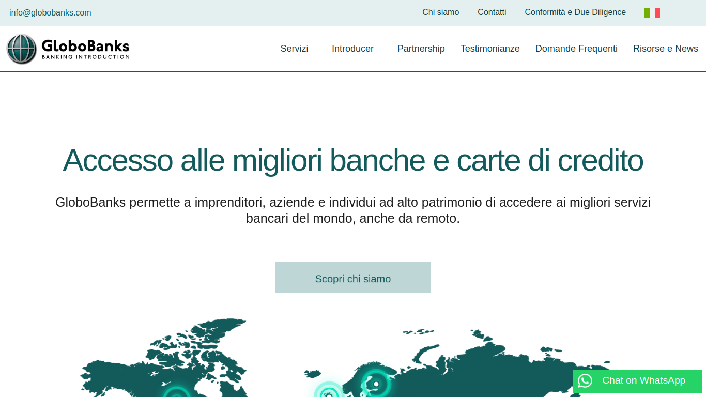Click the Northern Europe map marker

(x=329, y=390)
